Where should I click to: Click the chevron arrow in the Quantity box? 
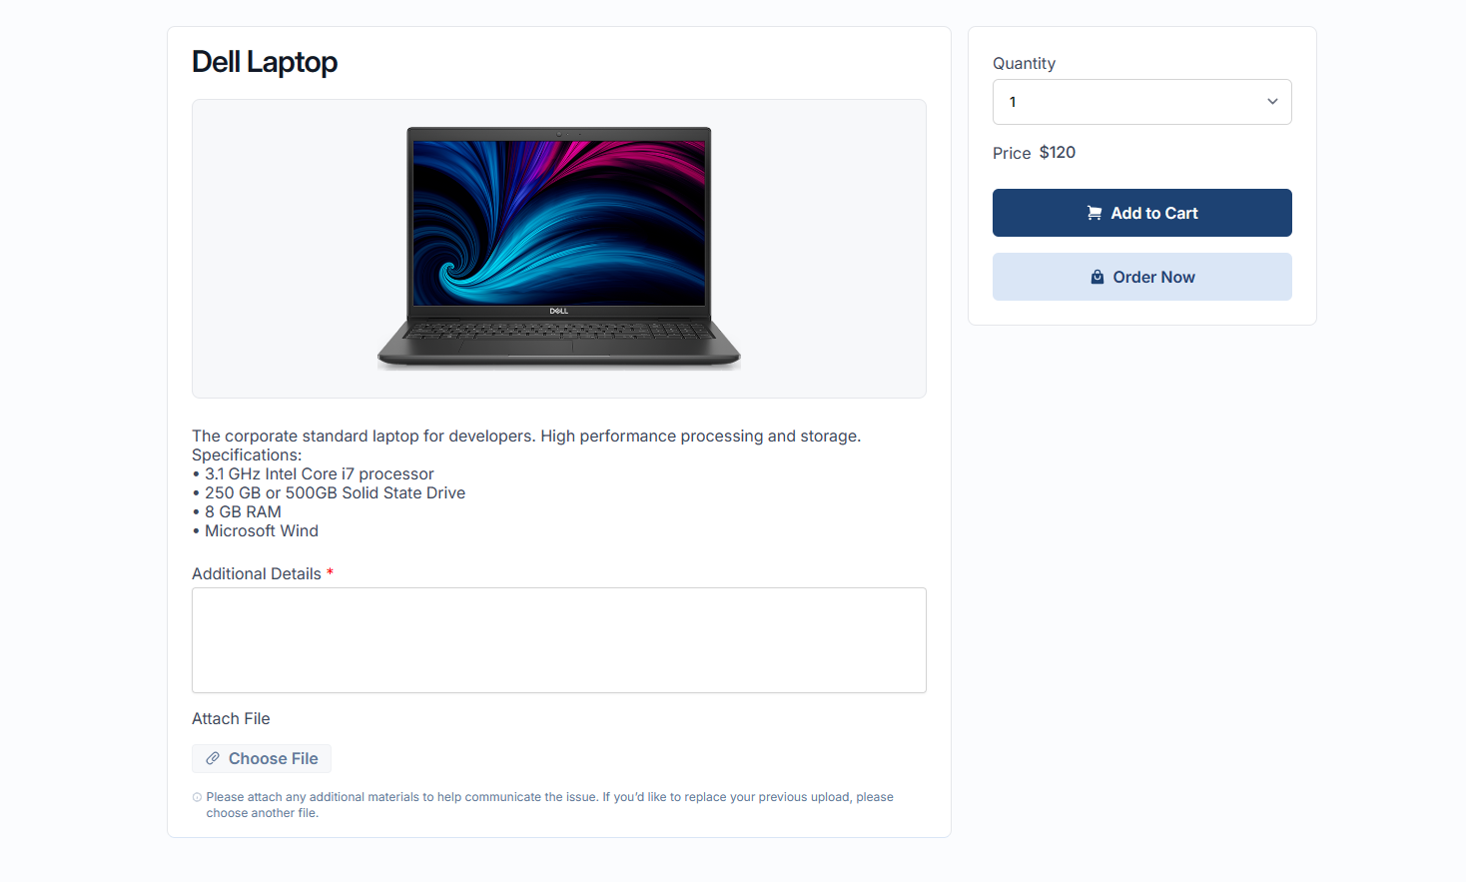(1272, 102)
